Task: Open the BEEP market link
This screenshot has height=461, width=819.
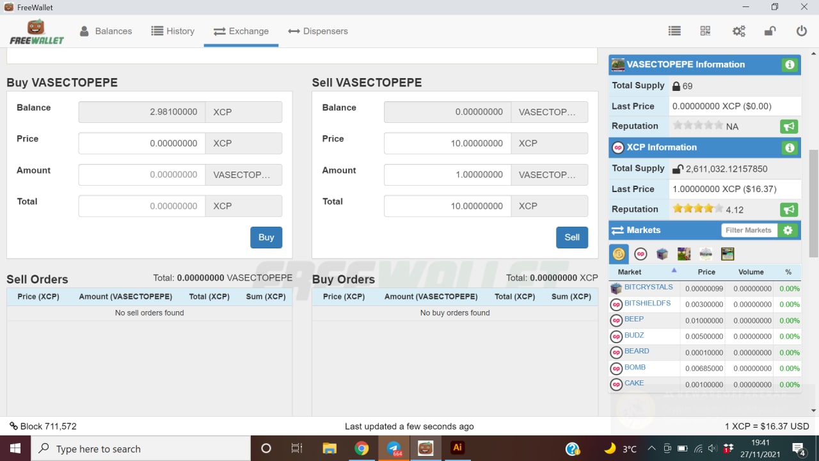Action: click(634, 319)
